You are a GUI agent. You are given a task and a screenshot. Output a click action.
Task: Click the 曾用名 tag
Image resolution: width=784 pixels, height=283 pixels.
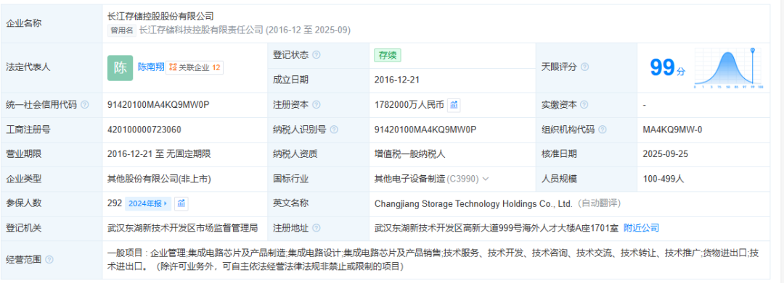coord(122,30)
